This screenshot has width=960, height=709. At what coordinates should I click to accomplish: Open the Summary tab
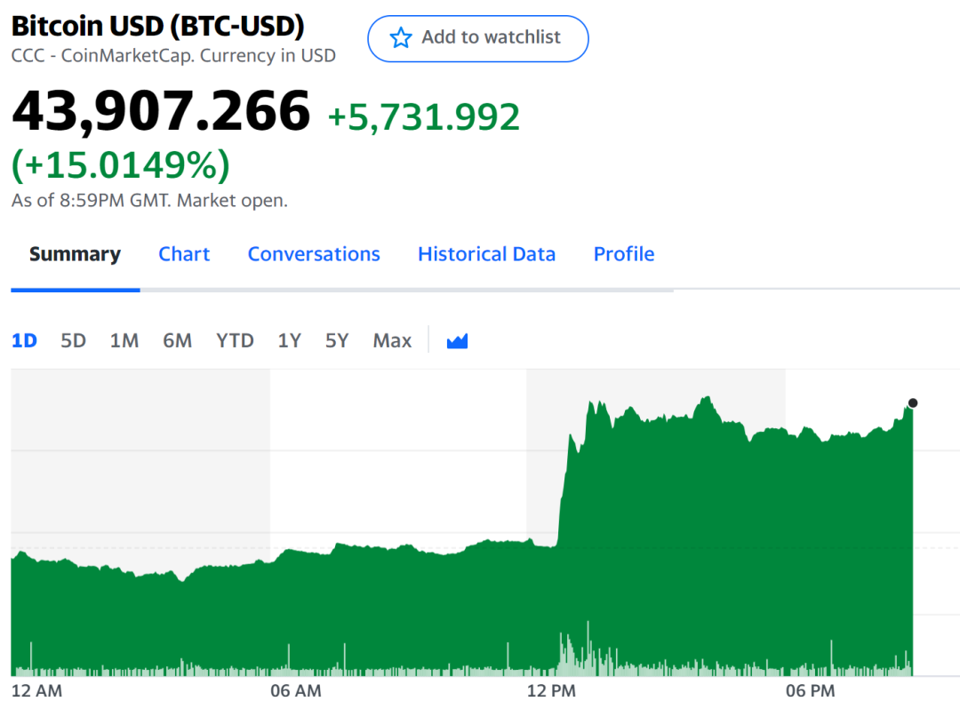pos(75,254)
